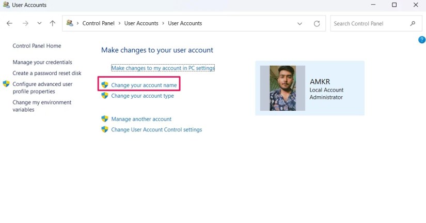Click the Forward arrow navigation icon
Screen dimensions: 426x223
point(25,23)
